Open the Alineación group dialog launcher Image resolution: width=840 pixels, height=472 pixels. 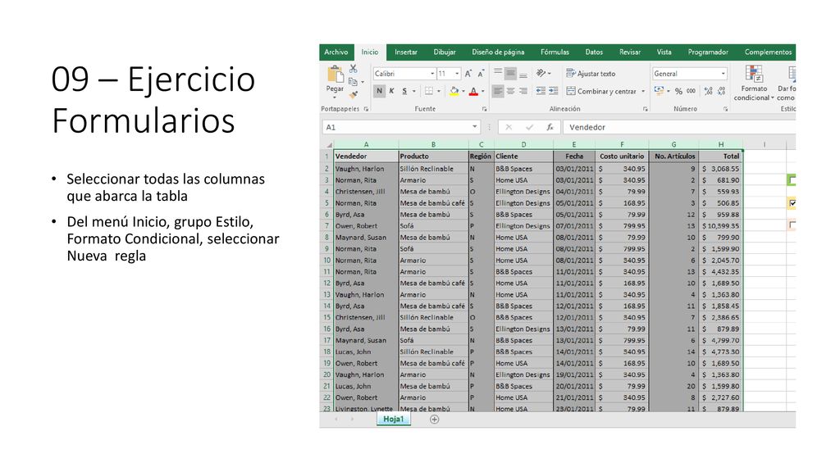click(645, 109)
